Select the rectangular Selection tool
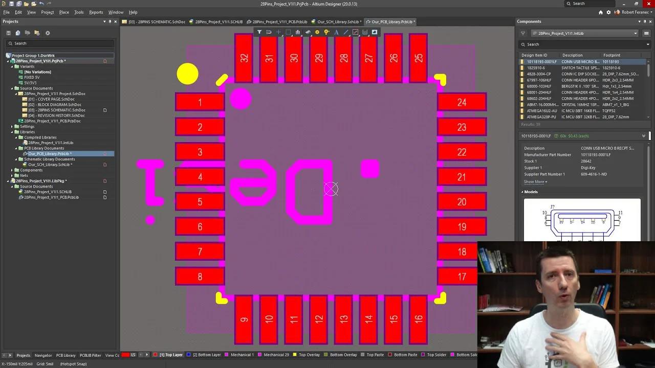The height and width of the screenshot is (368, 655). click(x=289, y=32)
